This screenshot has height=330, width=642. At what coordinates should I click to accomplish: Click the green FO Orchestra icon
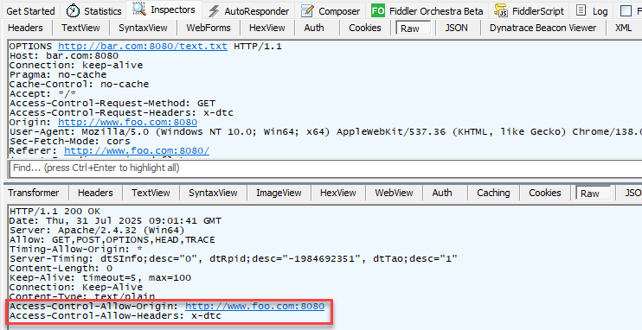pos(378,10)
